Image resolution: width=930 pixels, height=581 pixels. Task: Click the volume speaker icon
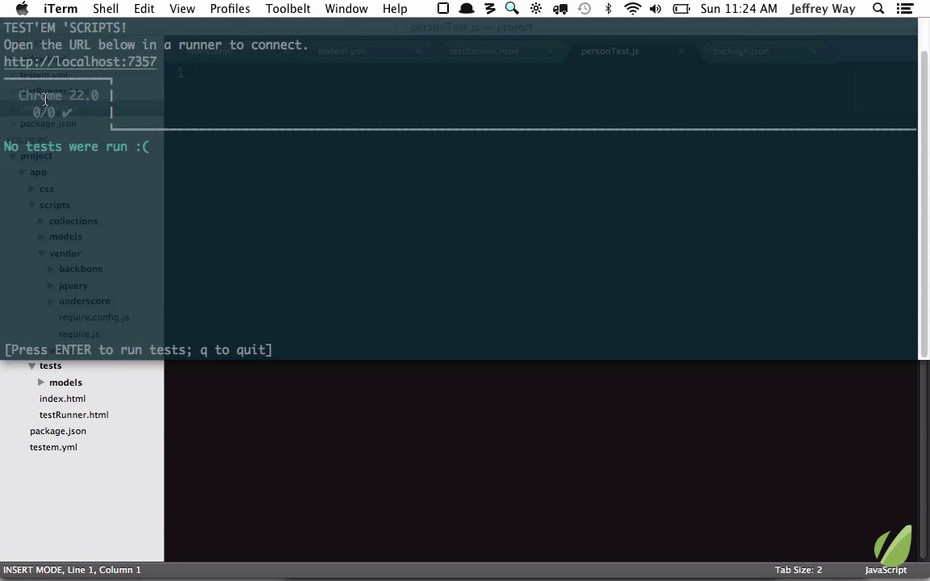click(656, 8)
